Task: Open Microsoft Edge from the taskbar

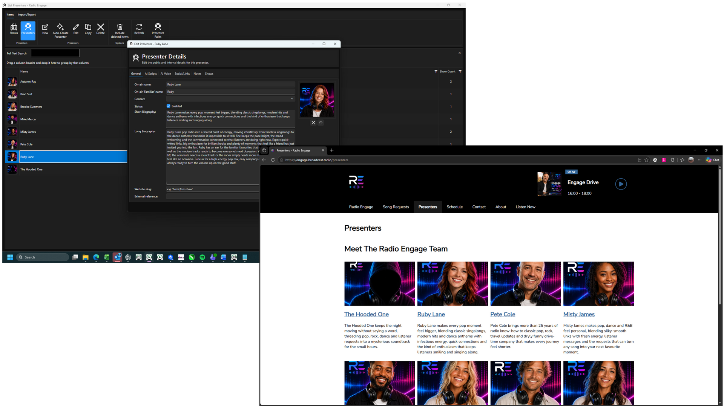Action: pos(96,257)
